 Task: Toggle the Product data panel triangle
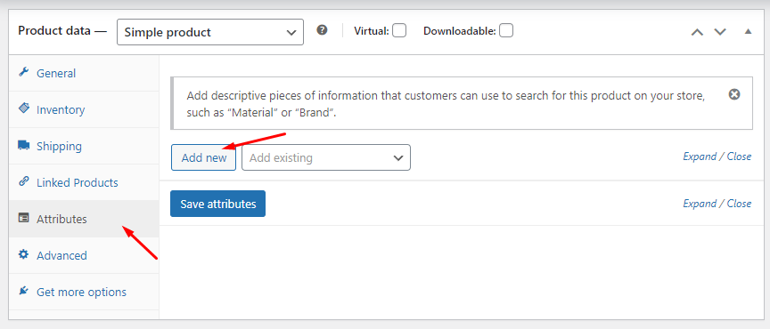point(748,31)
